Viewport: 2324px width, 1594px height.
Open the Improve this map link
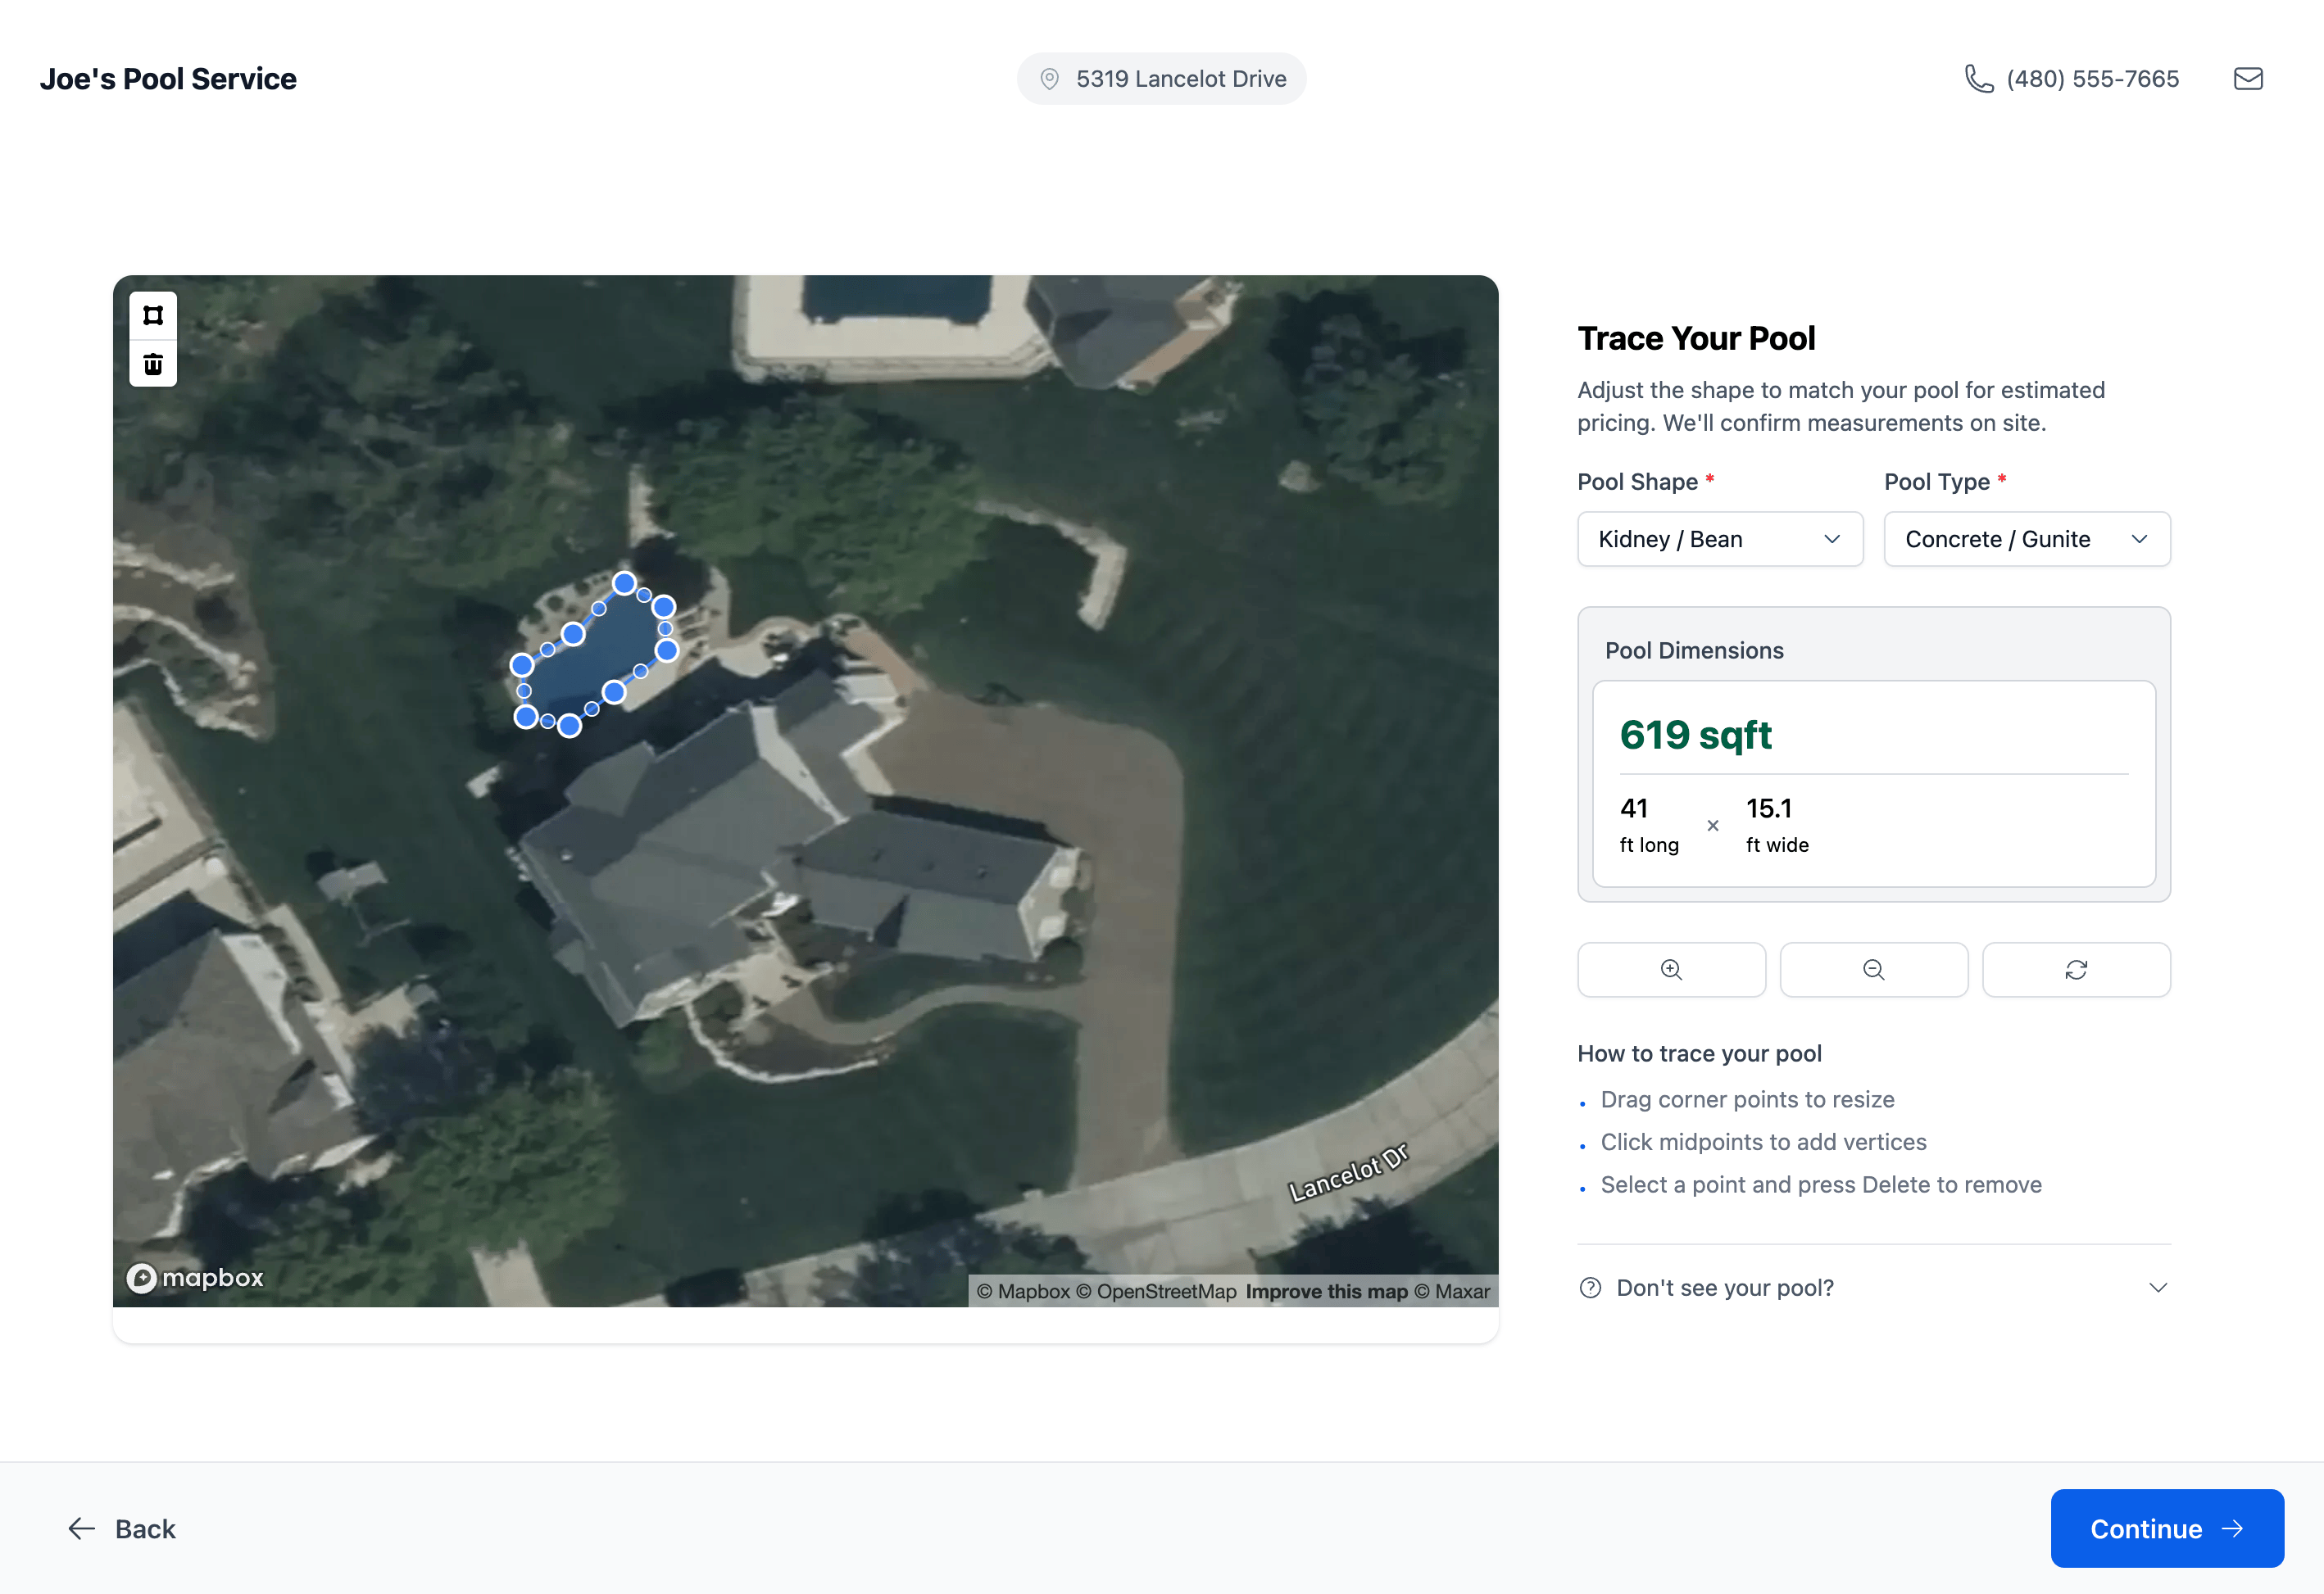[1326, 1291]
